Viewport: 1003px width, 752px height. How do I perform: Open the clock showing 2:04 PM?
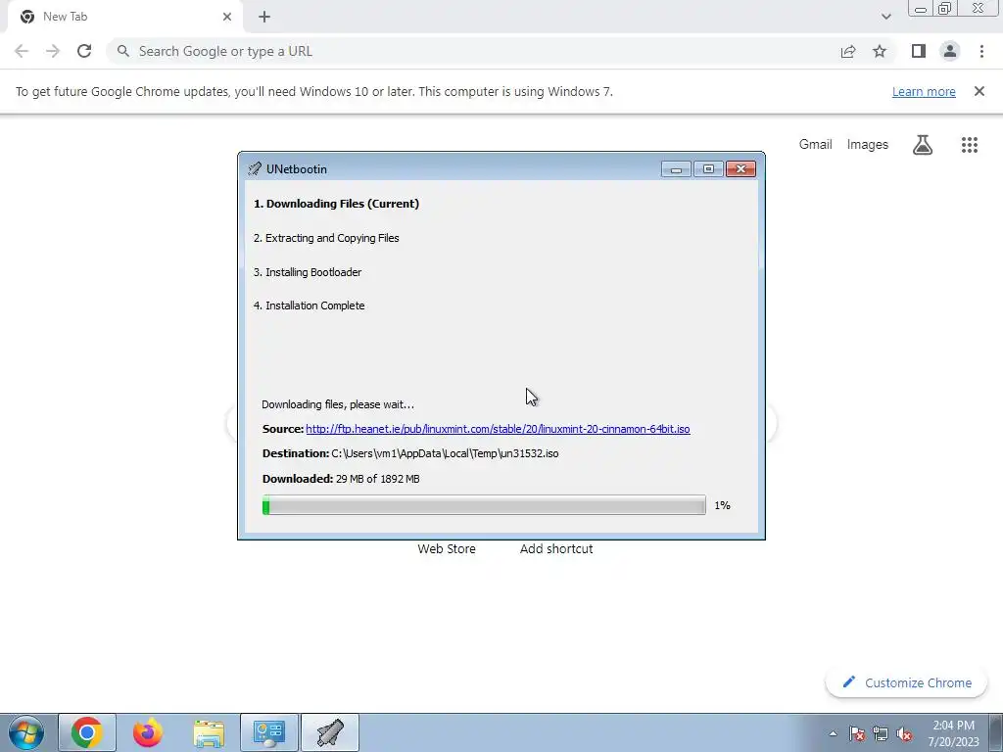(954, 733)
